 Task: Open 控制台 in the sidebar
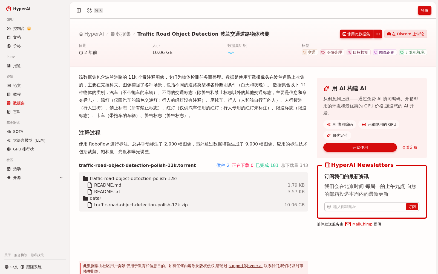[x=19, y=28]
